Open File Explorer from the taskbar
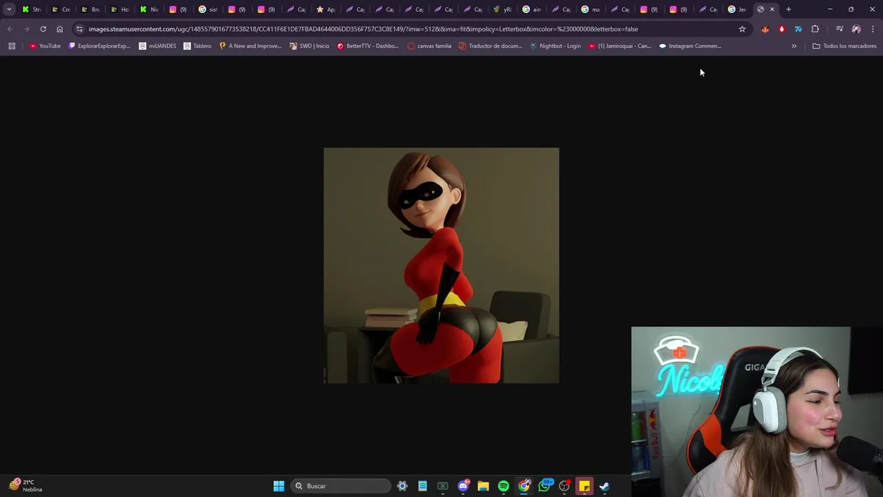Image resolution: width=883 pixels, height=497 pixels. 483,486
